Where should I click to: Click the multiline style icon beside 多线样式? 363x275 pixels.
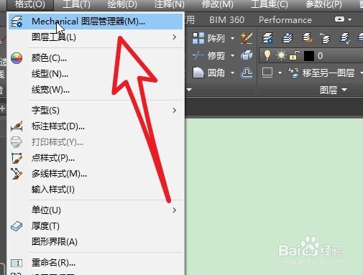click(x=17, y=174)
